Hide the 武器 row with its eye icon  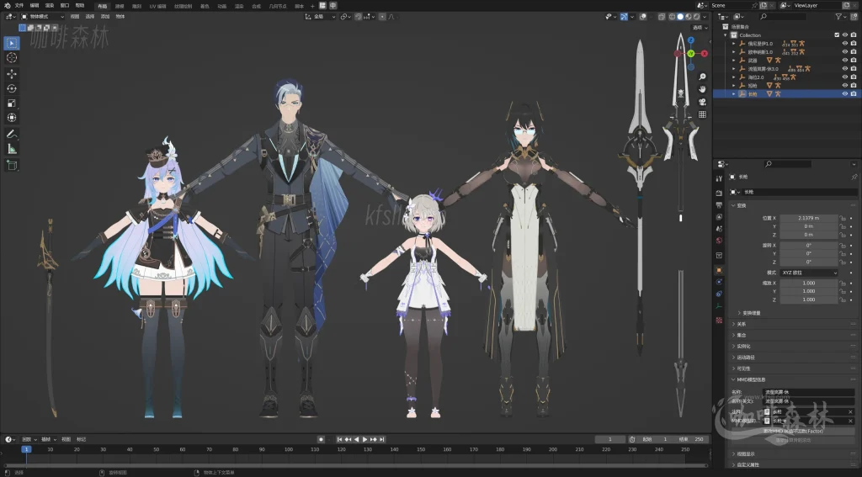[x=845, y=61]
